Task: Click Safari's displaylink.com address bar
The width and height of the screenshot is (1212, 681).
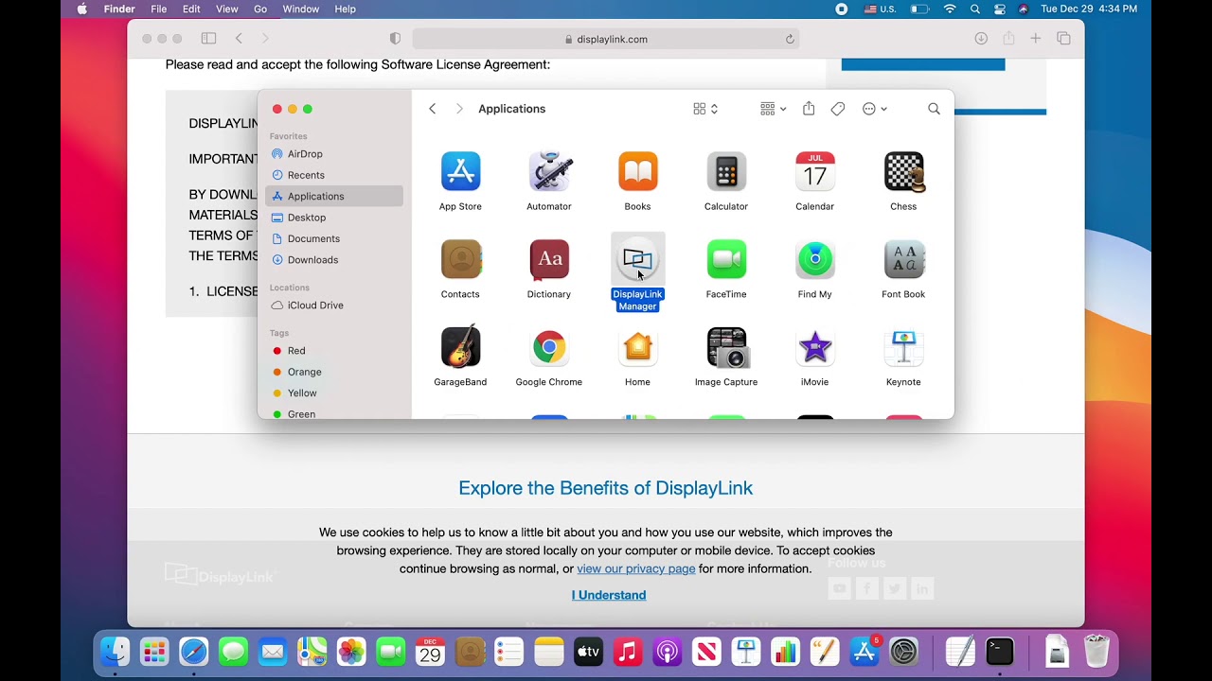Action: tap(606, 39)
